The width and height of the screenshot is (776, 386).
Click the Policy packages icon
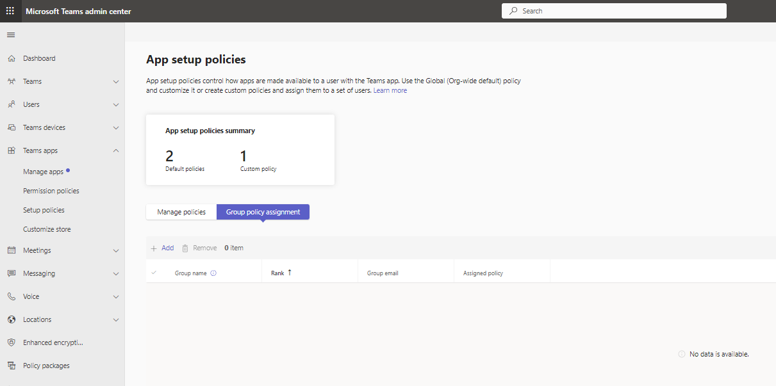coord(12,366)
